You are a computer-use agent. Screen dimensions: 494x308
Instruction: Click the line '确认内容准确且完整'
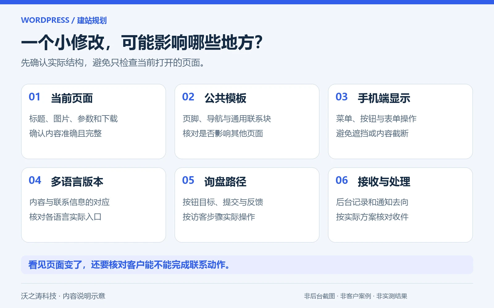tap(65, 133)
